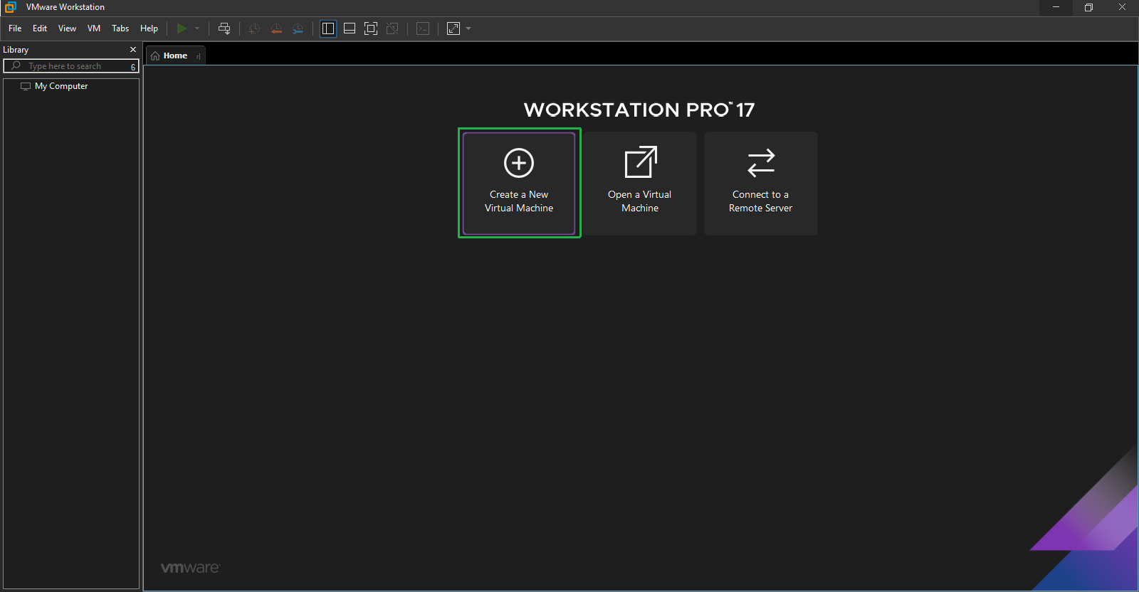This screenshot has width=1139, height=592.
Task: Close the Library panel
Action: 133,50
